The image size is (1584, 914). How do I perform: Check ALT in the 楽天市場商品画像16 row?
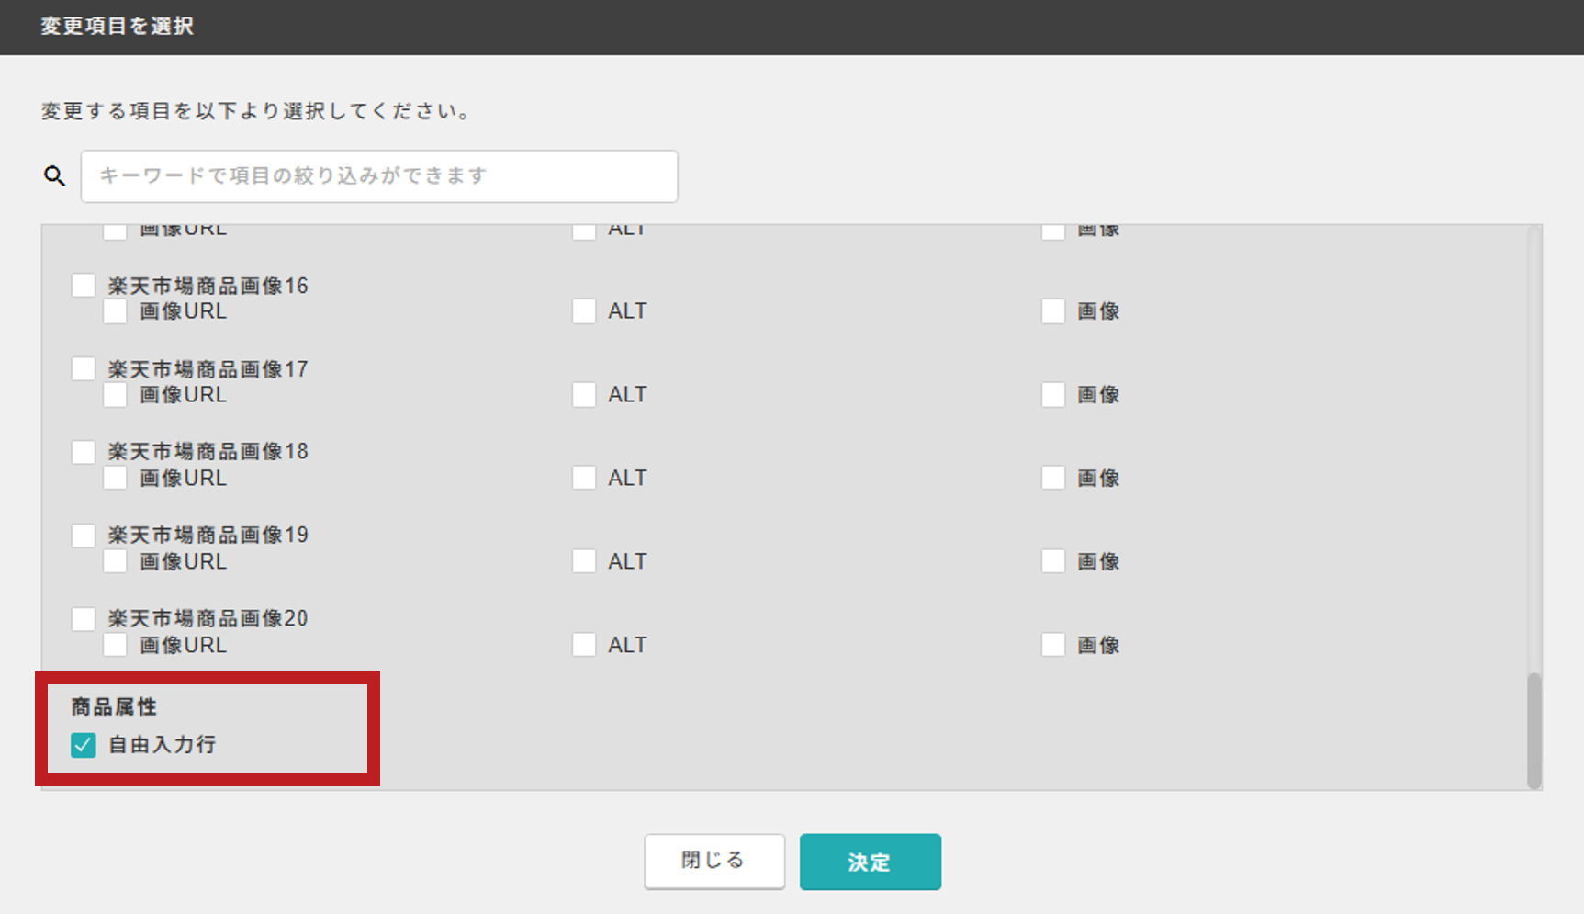click(584, 311)
